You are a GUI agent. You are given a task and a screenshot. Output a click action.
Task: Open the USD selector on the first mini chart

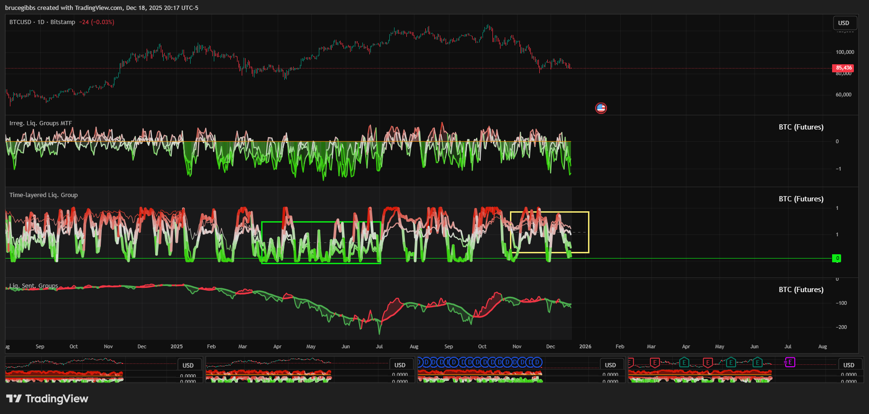pyautogui.click(x=188, y=365)
